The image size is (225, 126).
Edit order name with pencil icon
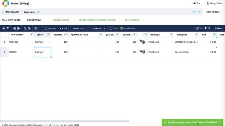(38, 12)
